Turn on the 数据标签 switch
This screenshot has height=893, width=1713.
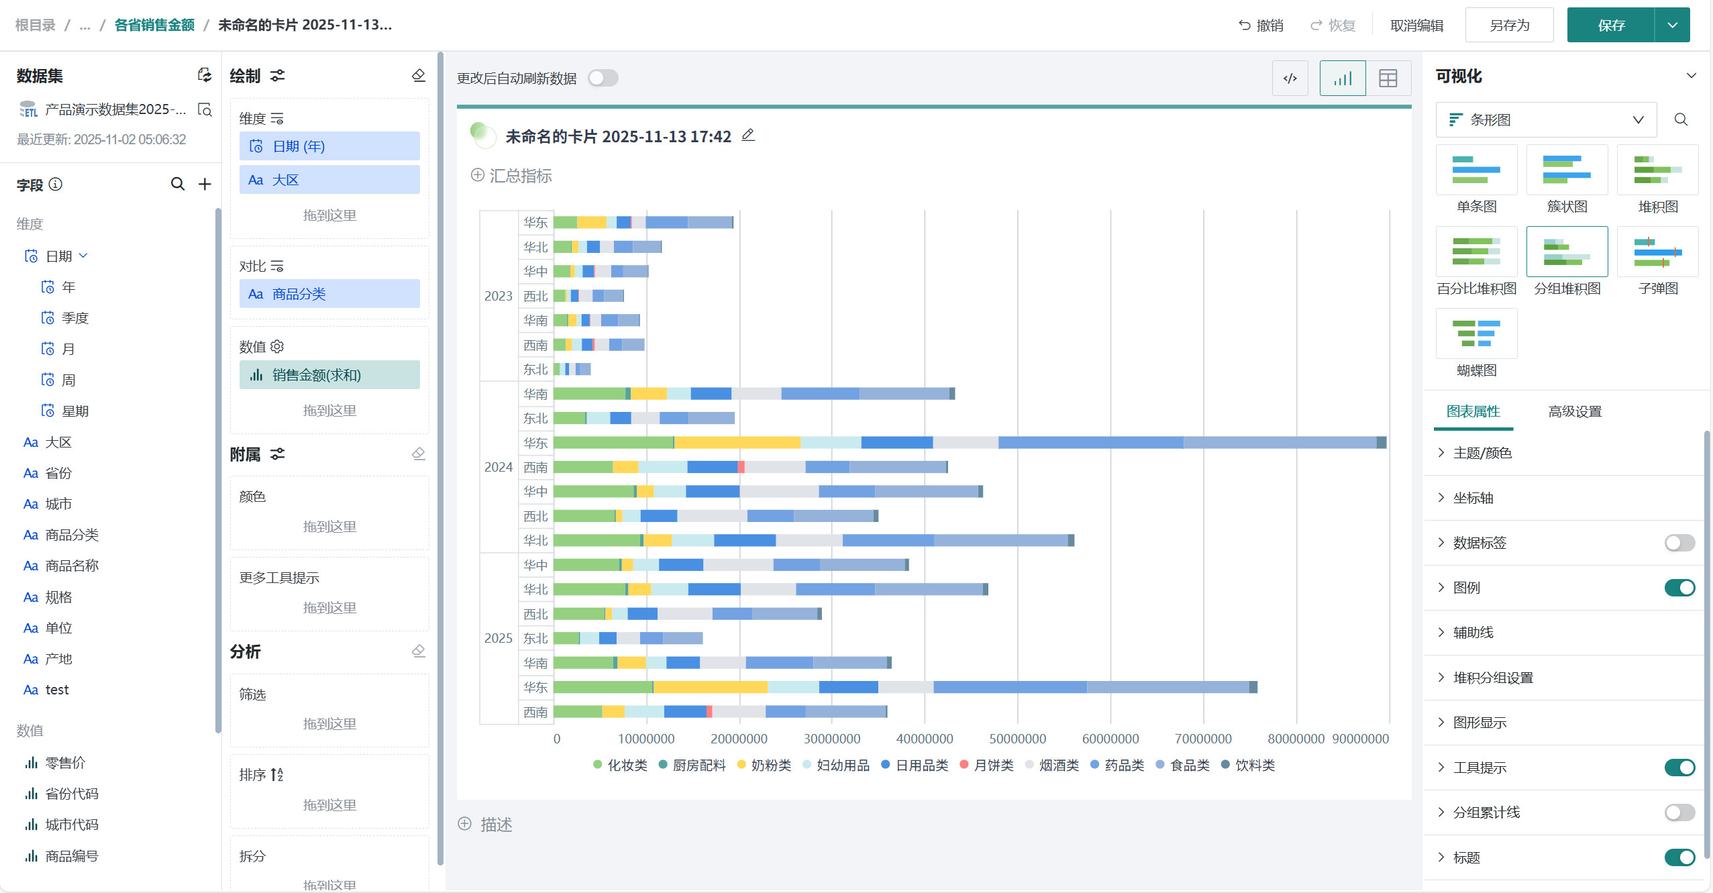click(x=1679, y=543)
